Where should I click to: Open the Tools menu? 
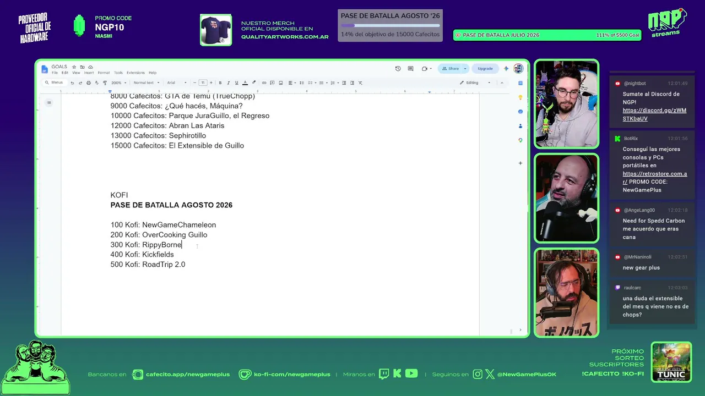118,73
